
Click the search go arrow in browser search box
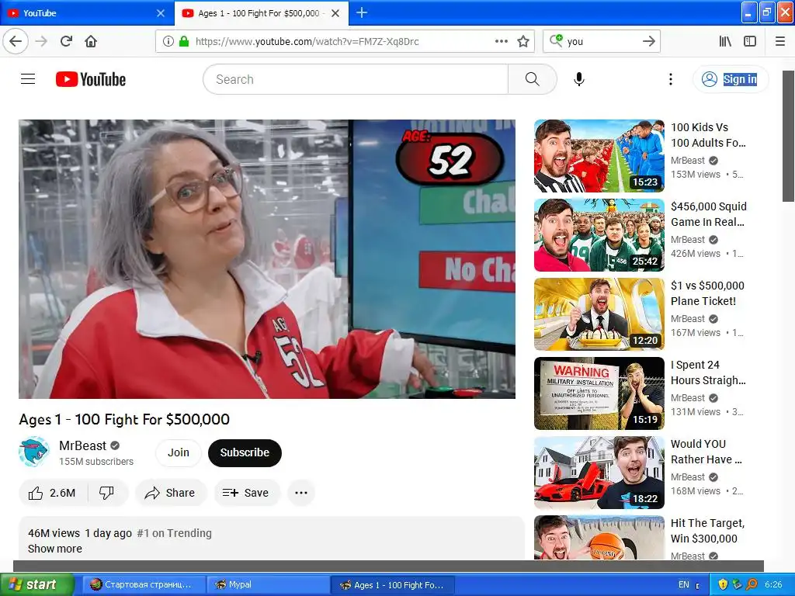pos(648,41)
